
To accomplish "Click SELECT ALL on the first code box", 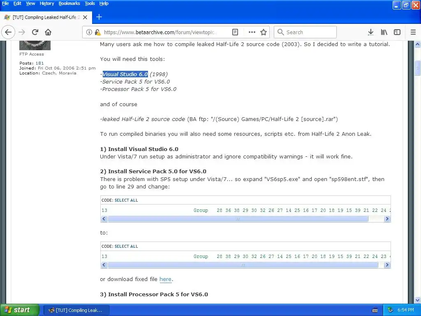I will pyautogui.click(x=126, y=200).
